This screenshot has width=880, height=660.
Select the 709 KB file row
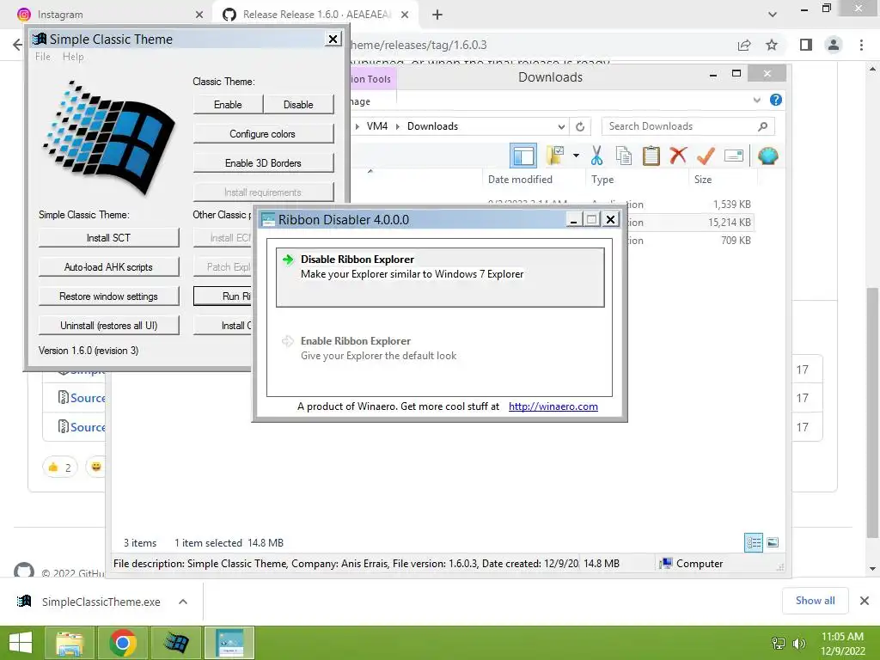tap(690, 241)
